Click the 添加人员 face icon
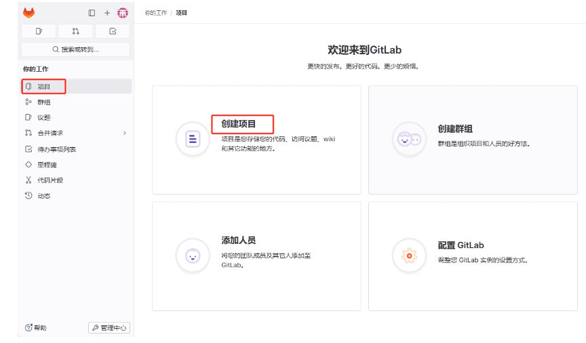Image resolution: width=586 pixels, height=343 pixels. point(193,256)
